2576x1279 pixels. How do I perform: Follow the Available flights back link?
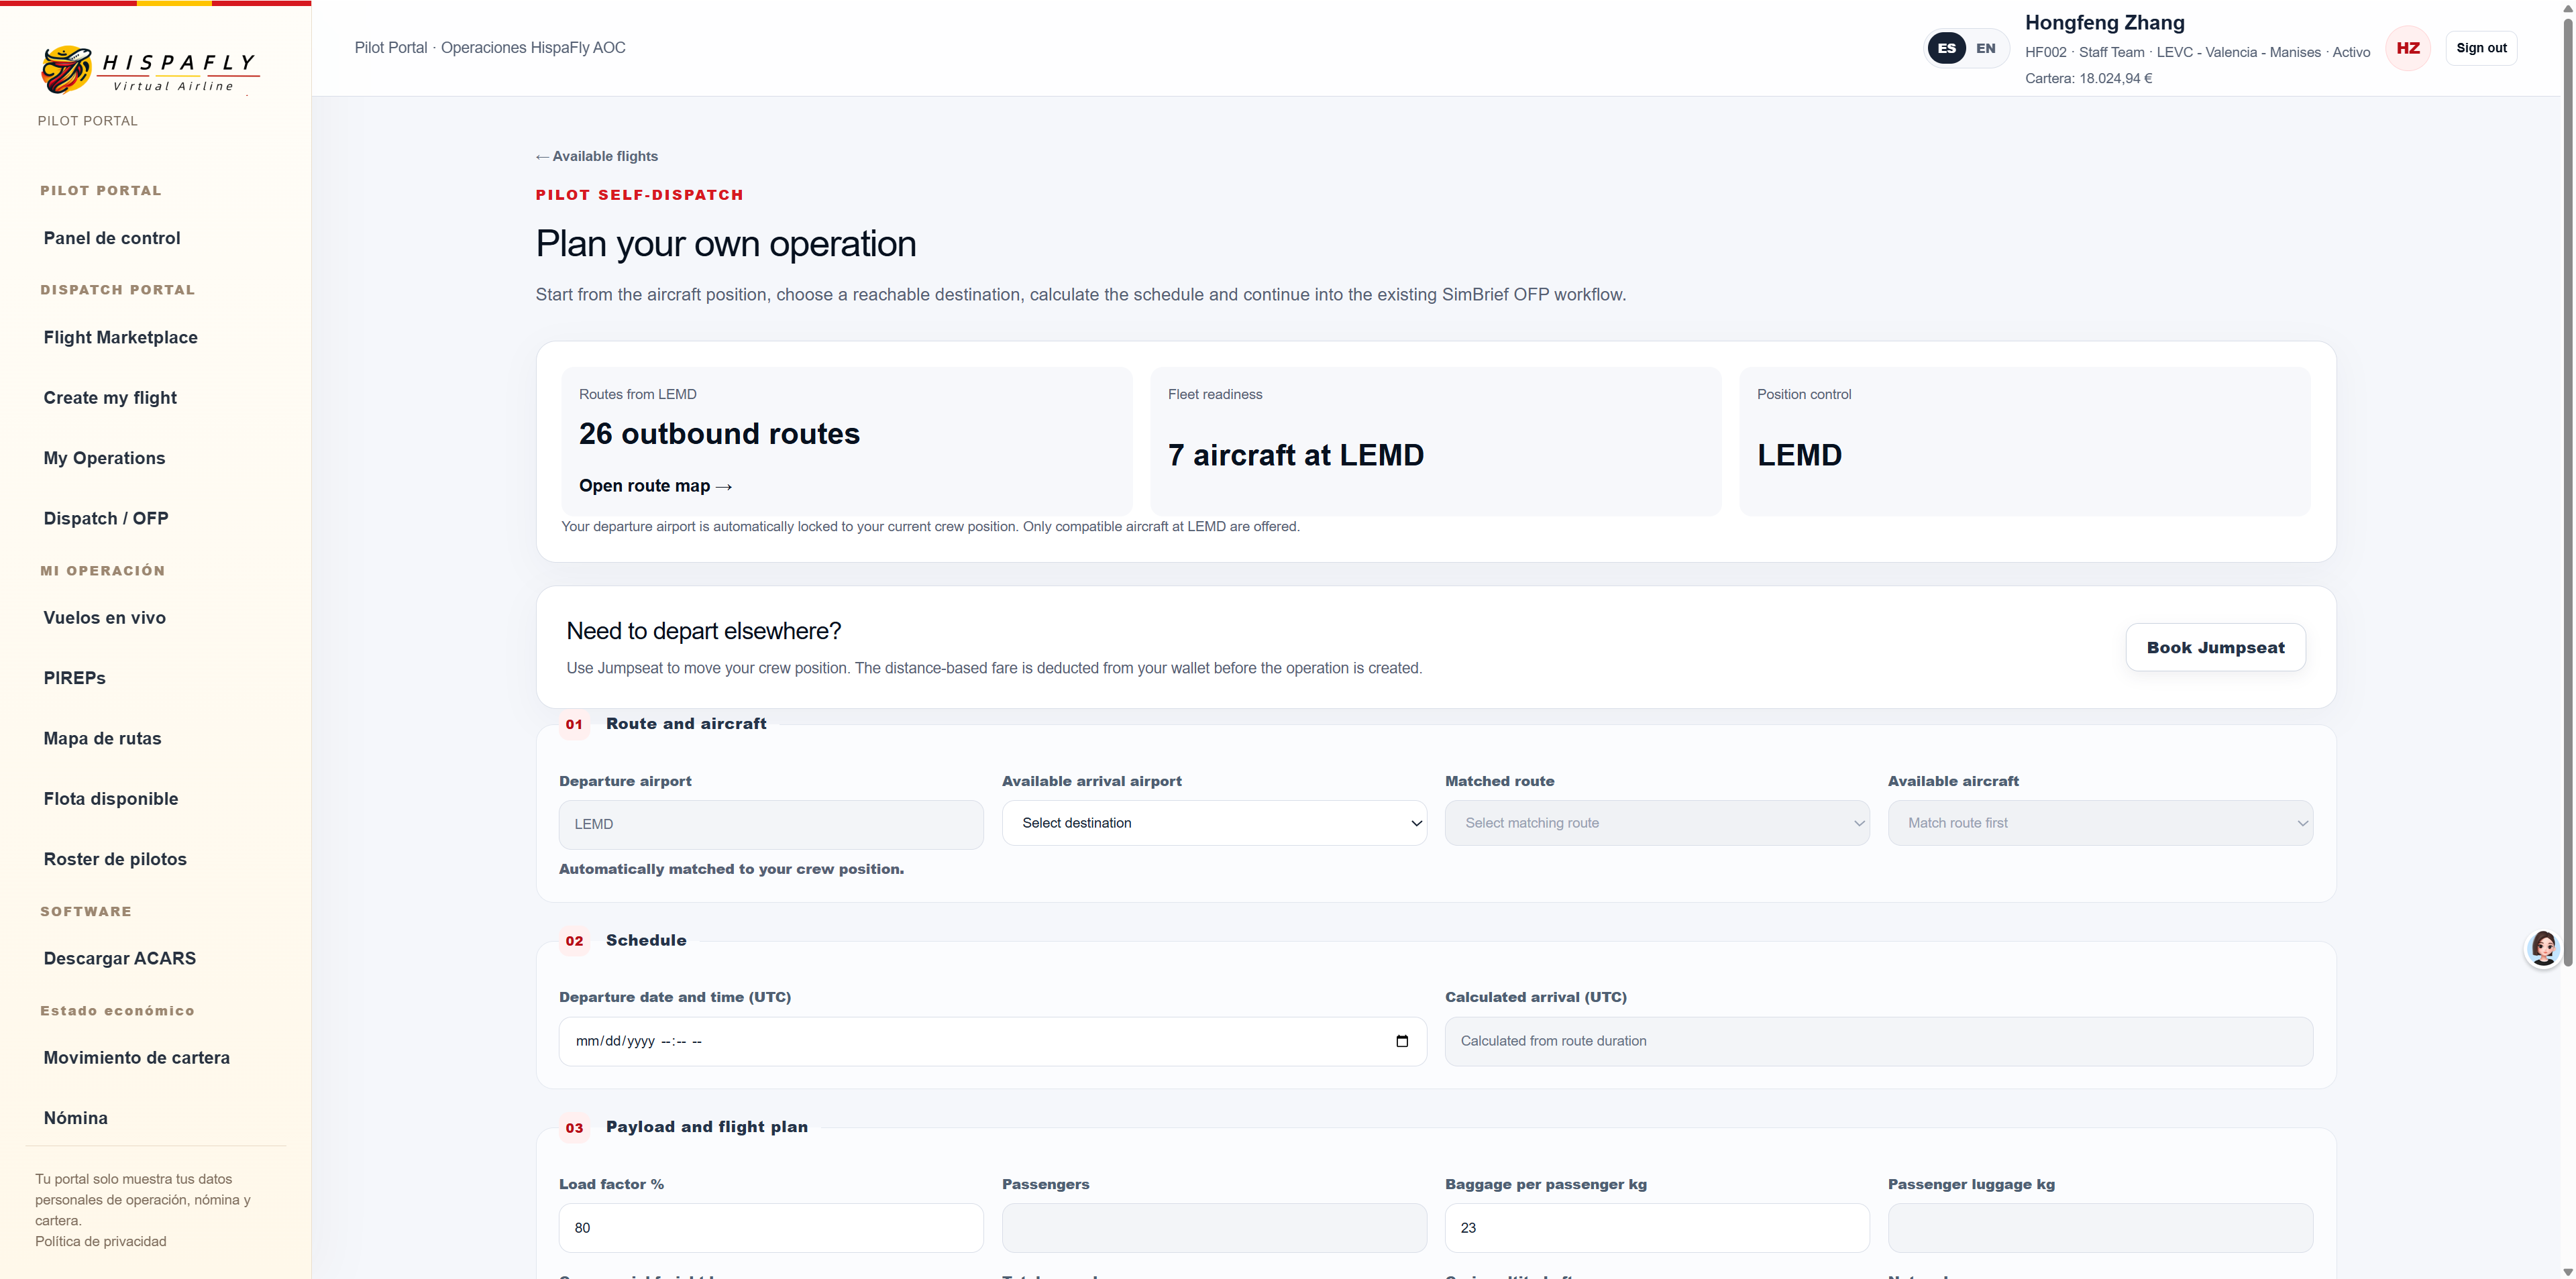tap(597, 156)
